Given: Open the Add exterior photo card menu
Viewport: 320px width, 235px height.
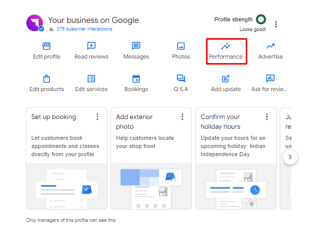Looking at the screenshot, I should (x=182, y=117).
